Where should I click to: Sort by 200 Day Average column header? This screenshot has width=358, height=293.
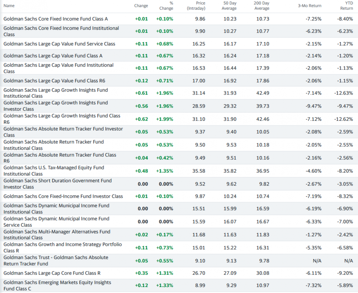pyautogui.click(x=262, y=6)
